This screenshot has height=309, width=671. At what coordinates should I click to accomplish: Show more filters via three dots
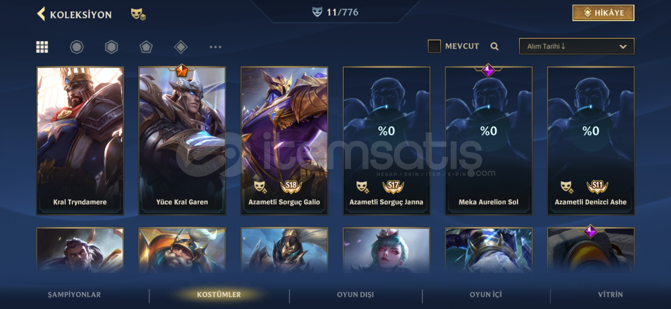pyautogui.click(x=215, y=47)
